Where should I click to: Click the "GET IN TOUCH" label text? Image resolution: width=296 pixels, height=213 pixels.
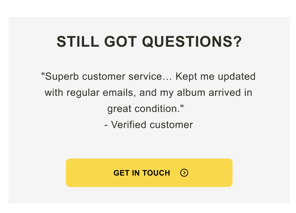click(x=142, y=173)
